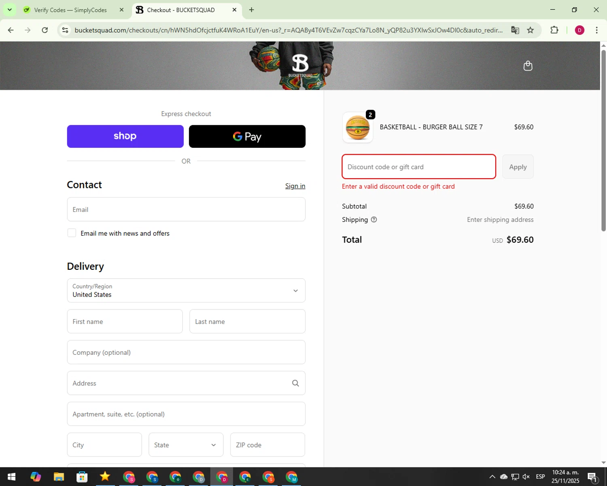Open the notification center icon
The width and height of the screenshot is (607, 486).
(592, 477)
